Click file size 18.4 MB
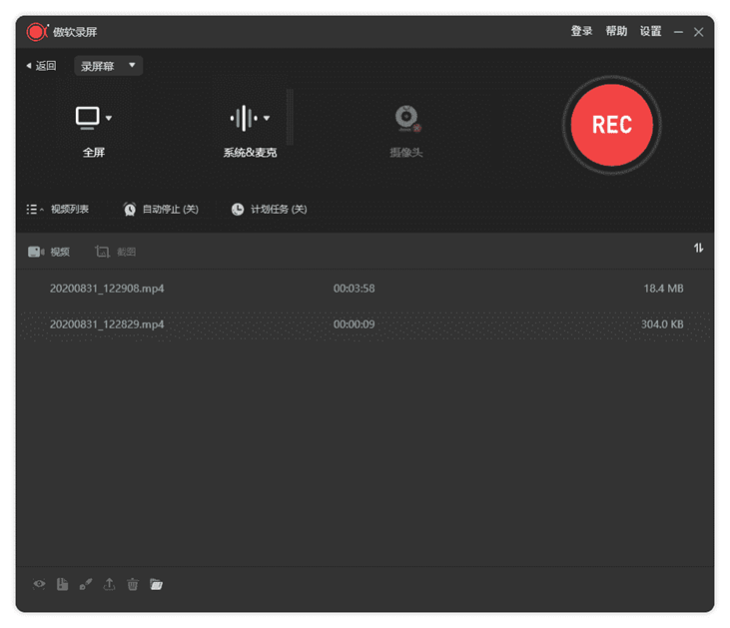Image resolution: width=730 pixels, height=628 pixels. coord(663,289)
